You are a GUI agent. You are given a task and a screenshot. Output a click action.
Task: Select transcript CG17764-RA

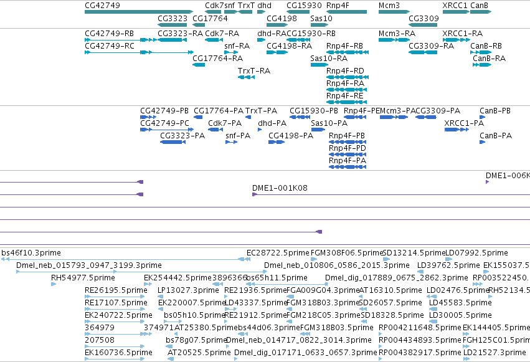click(199, 65)
